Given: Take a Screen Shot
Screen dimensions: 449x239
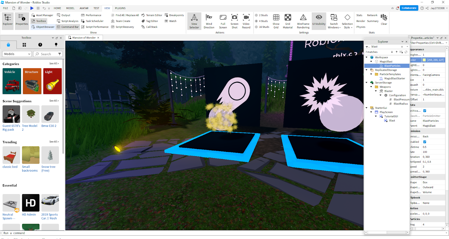Looking at the screenshot, I should click(234, 21).
